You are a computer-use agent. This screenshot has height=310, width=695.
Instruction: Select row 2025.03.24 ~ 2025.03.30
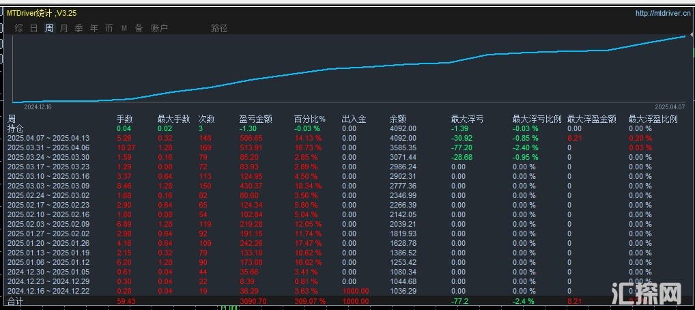click(347, 158)
